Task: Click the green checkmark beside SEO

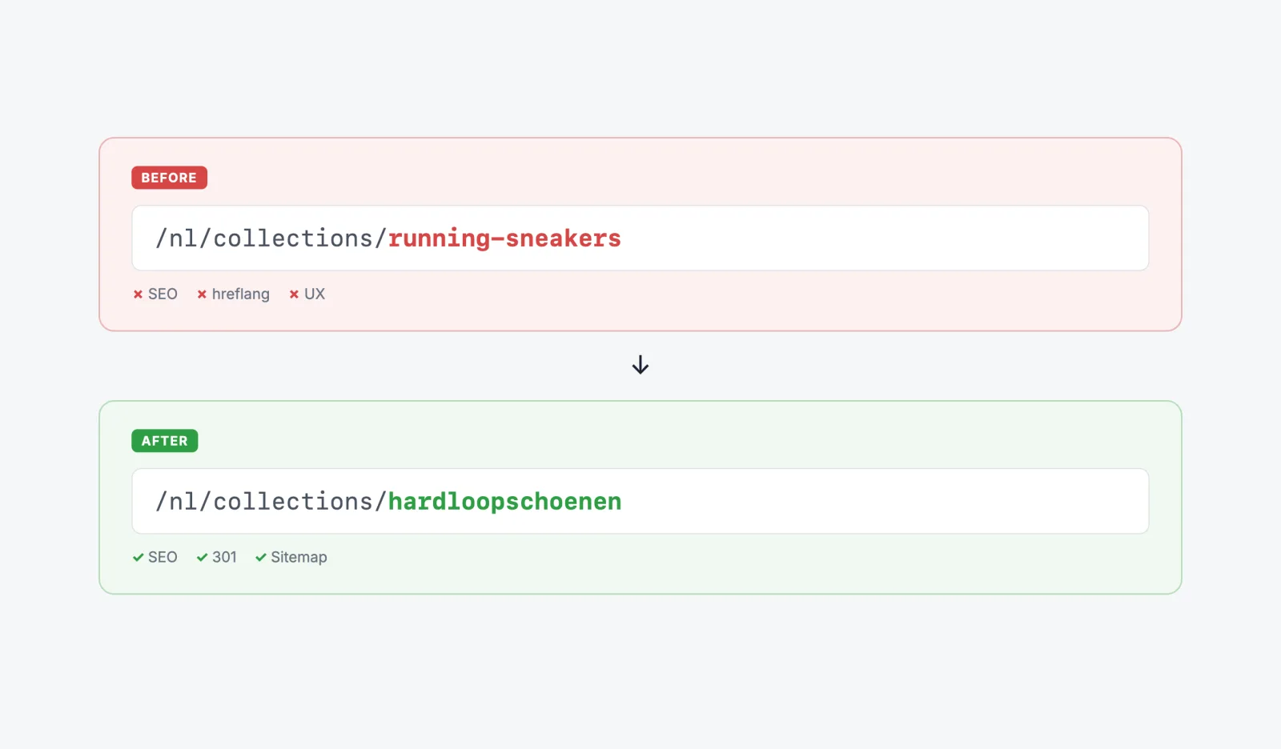Action: click(x=138, y=558)
